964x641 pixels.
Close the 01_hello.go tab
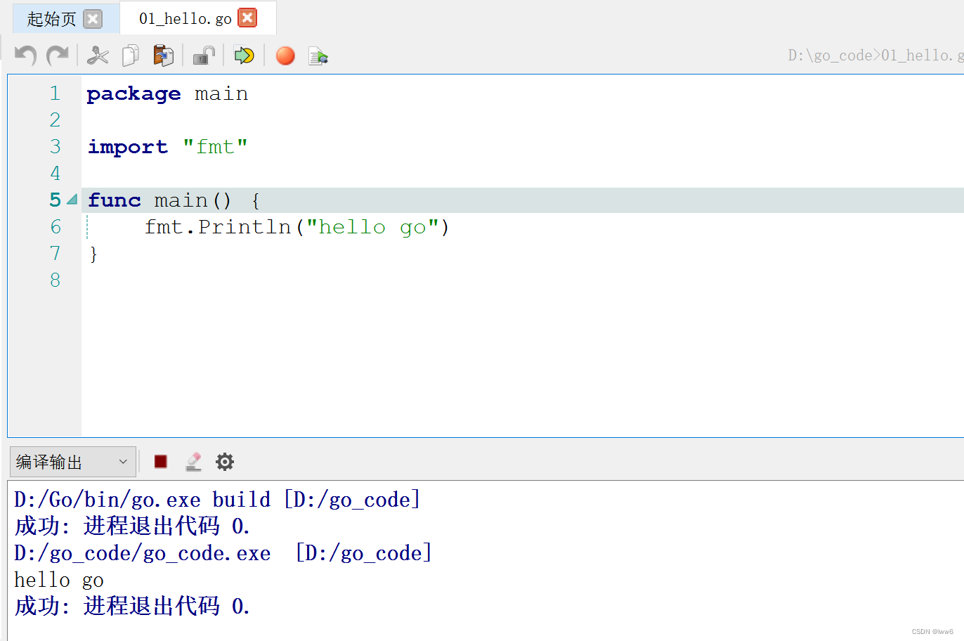247,18
